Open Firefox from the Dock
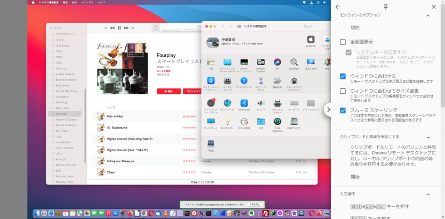This screenshot has height=219, width=445. coord(130,213)
